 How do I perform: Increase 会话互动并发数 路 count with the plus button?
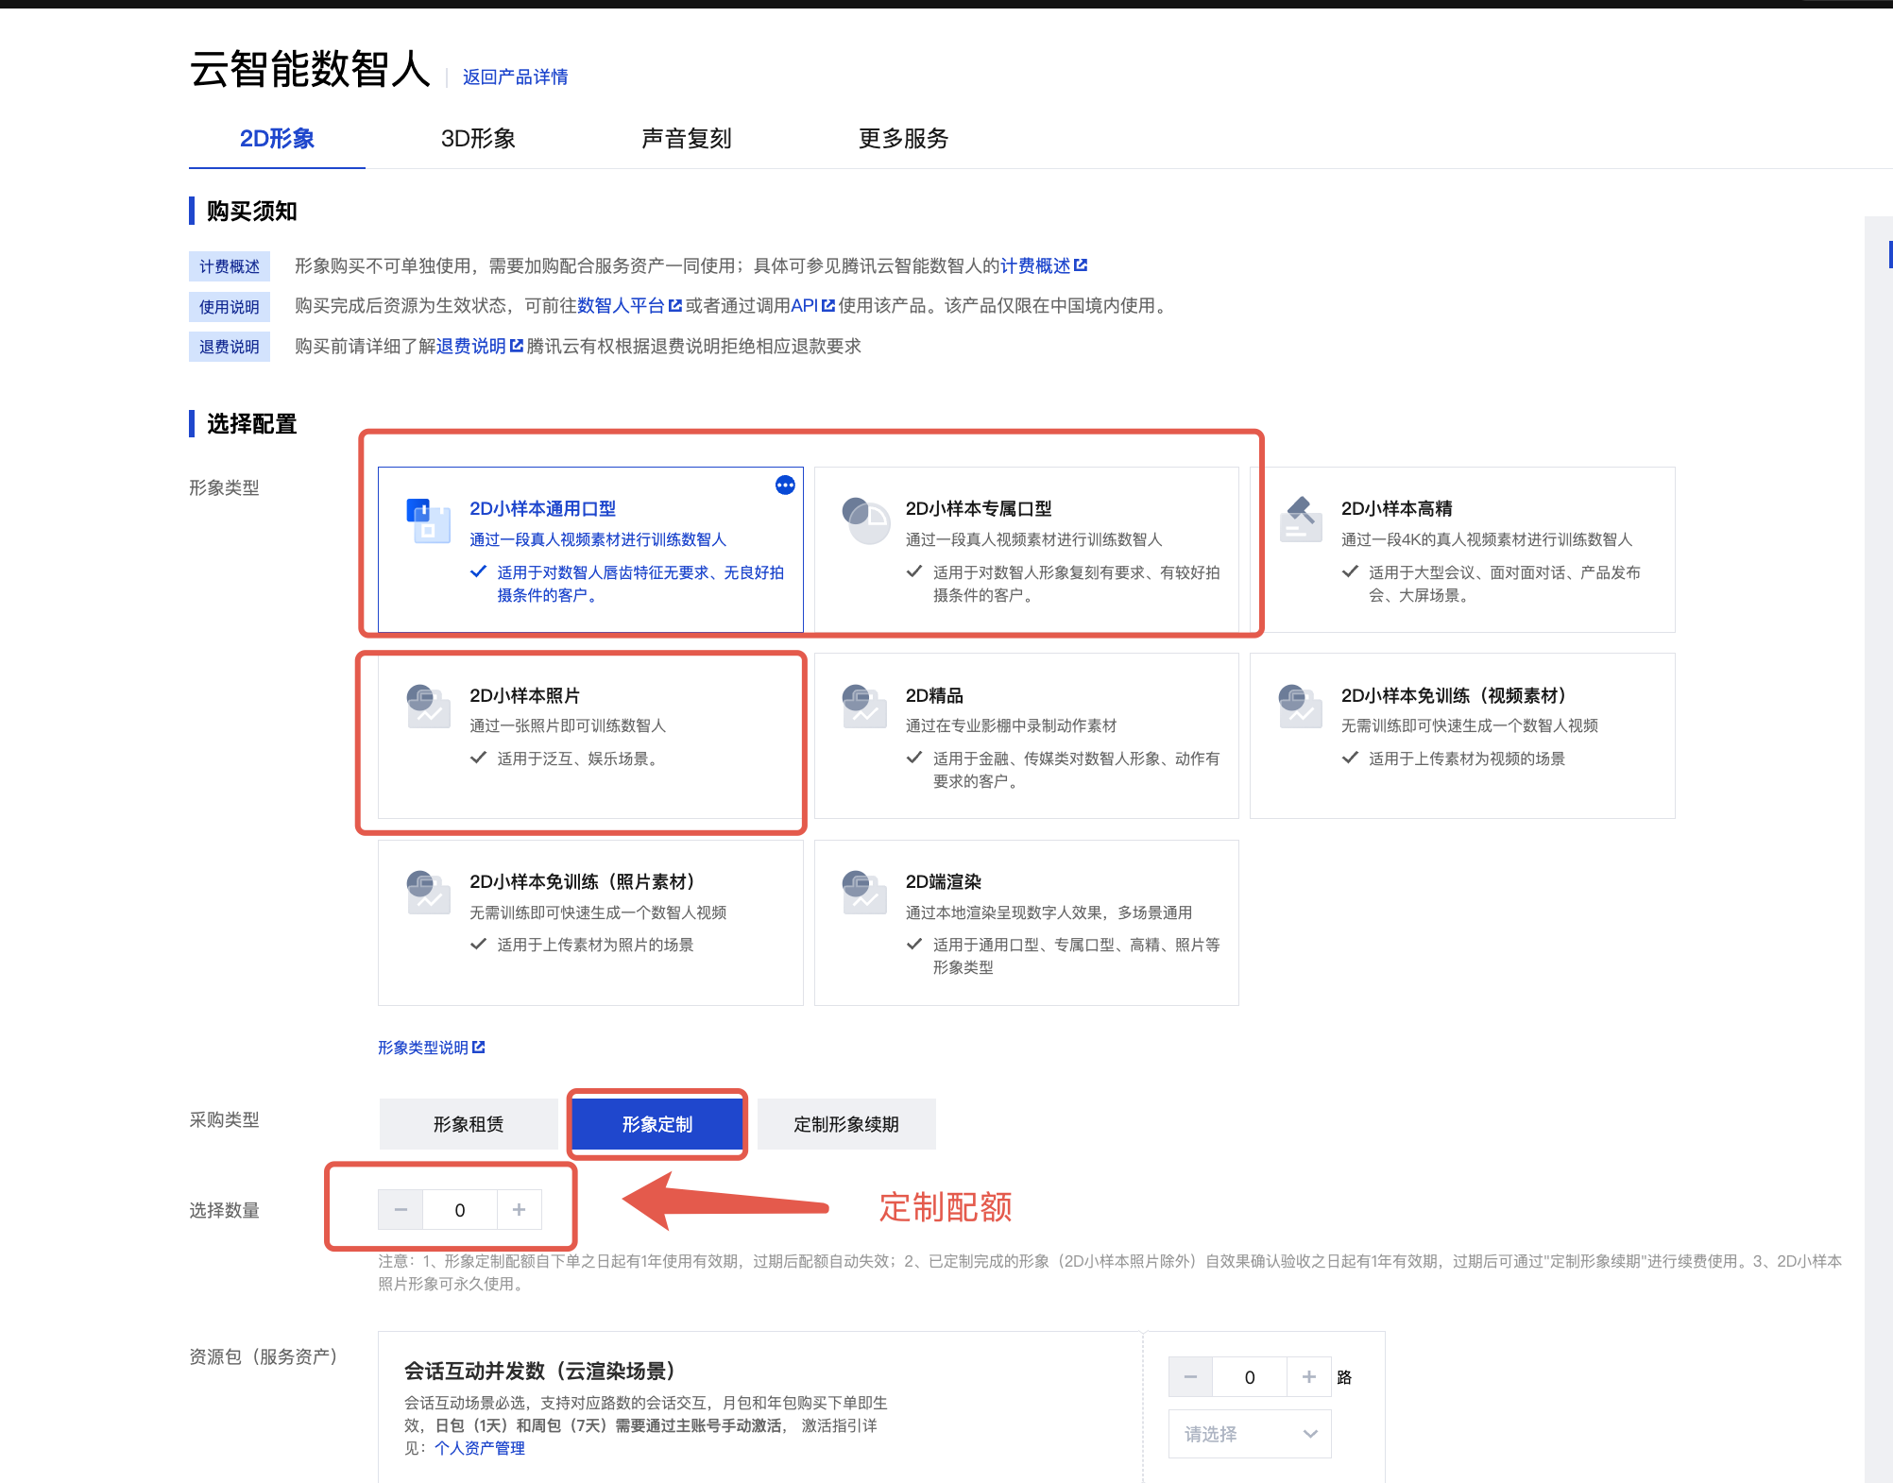1308,1377
